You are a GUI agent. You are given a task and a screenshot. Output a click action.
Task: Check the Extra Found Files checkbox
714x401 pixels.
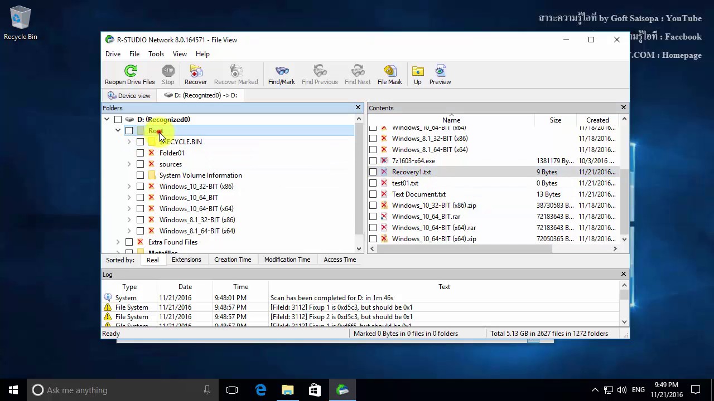tap(129, 242)
